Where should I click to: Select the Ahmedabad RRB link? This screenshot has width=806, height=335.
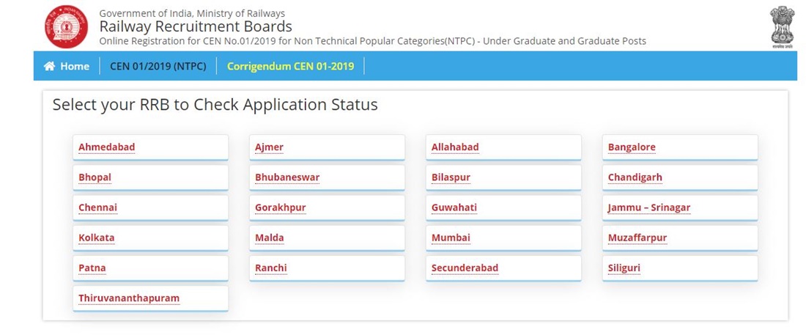pos(107,147)
